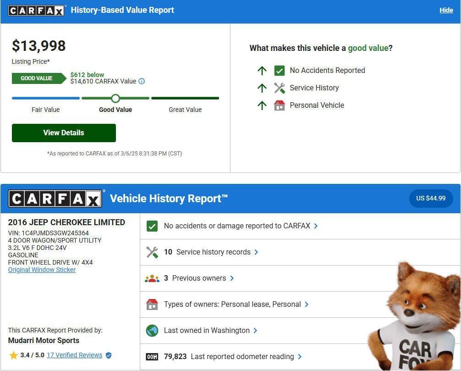The width and height of the screenshot is (461, 371).
Task: Expand the Previous owners chevron
Action: point(232,278)
